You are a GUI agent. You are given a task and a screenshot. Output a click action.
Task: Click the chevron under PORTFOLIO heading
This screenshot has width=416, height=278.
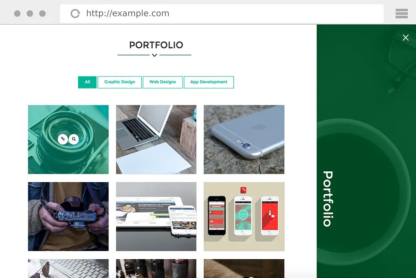click(x=155, y=55)
